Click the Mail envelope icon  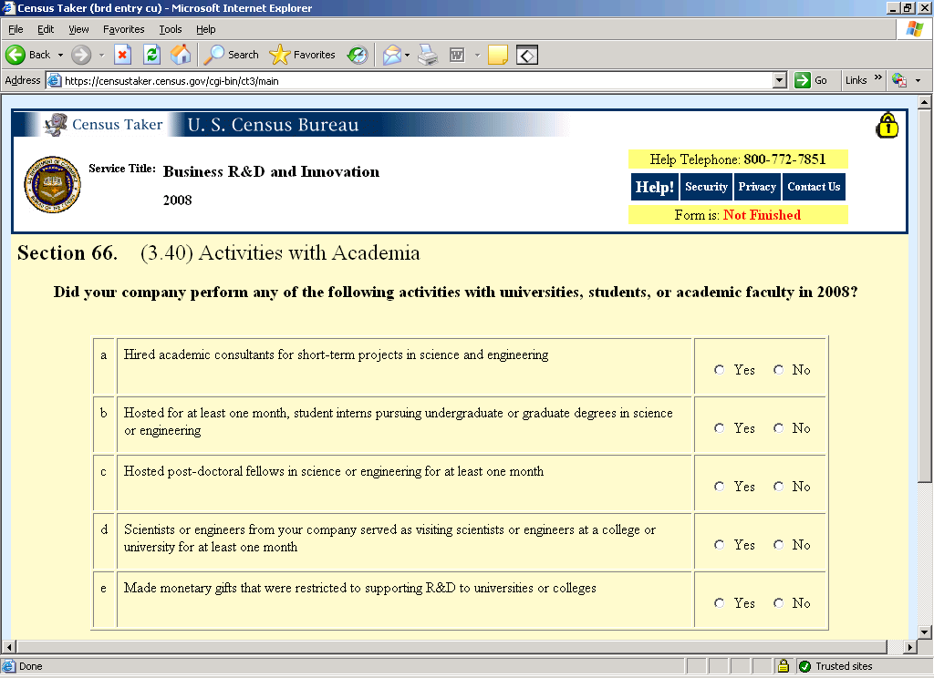(391, 55)
